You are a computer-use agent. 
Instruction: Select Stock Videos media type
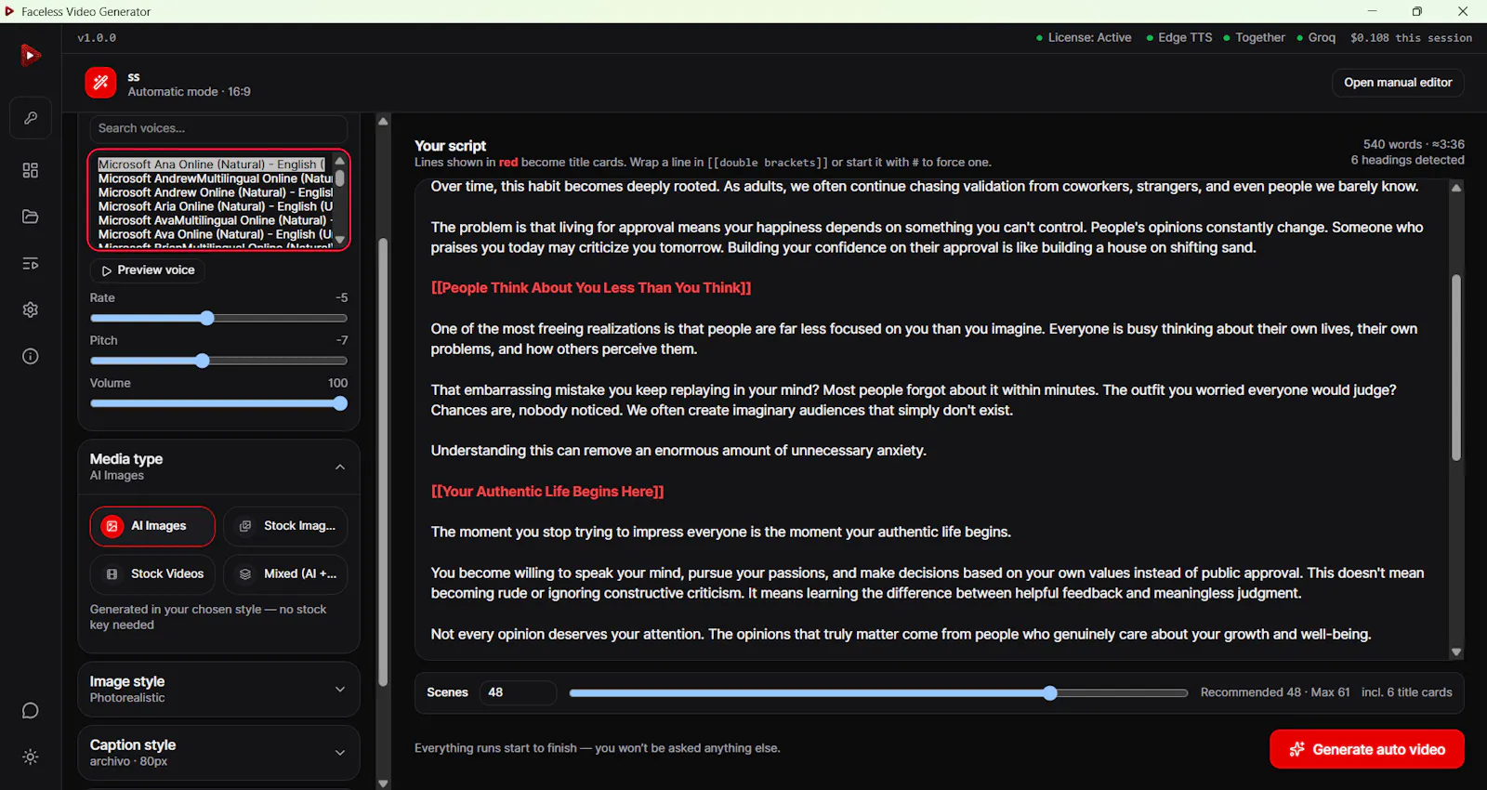click(x=152, y=574)
